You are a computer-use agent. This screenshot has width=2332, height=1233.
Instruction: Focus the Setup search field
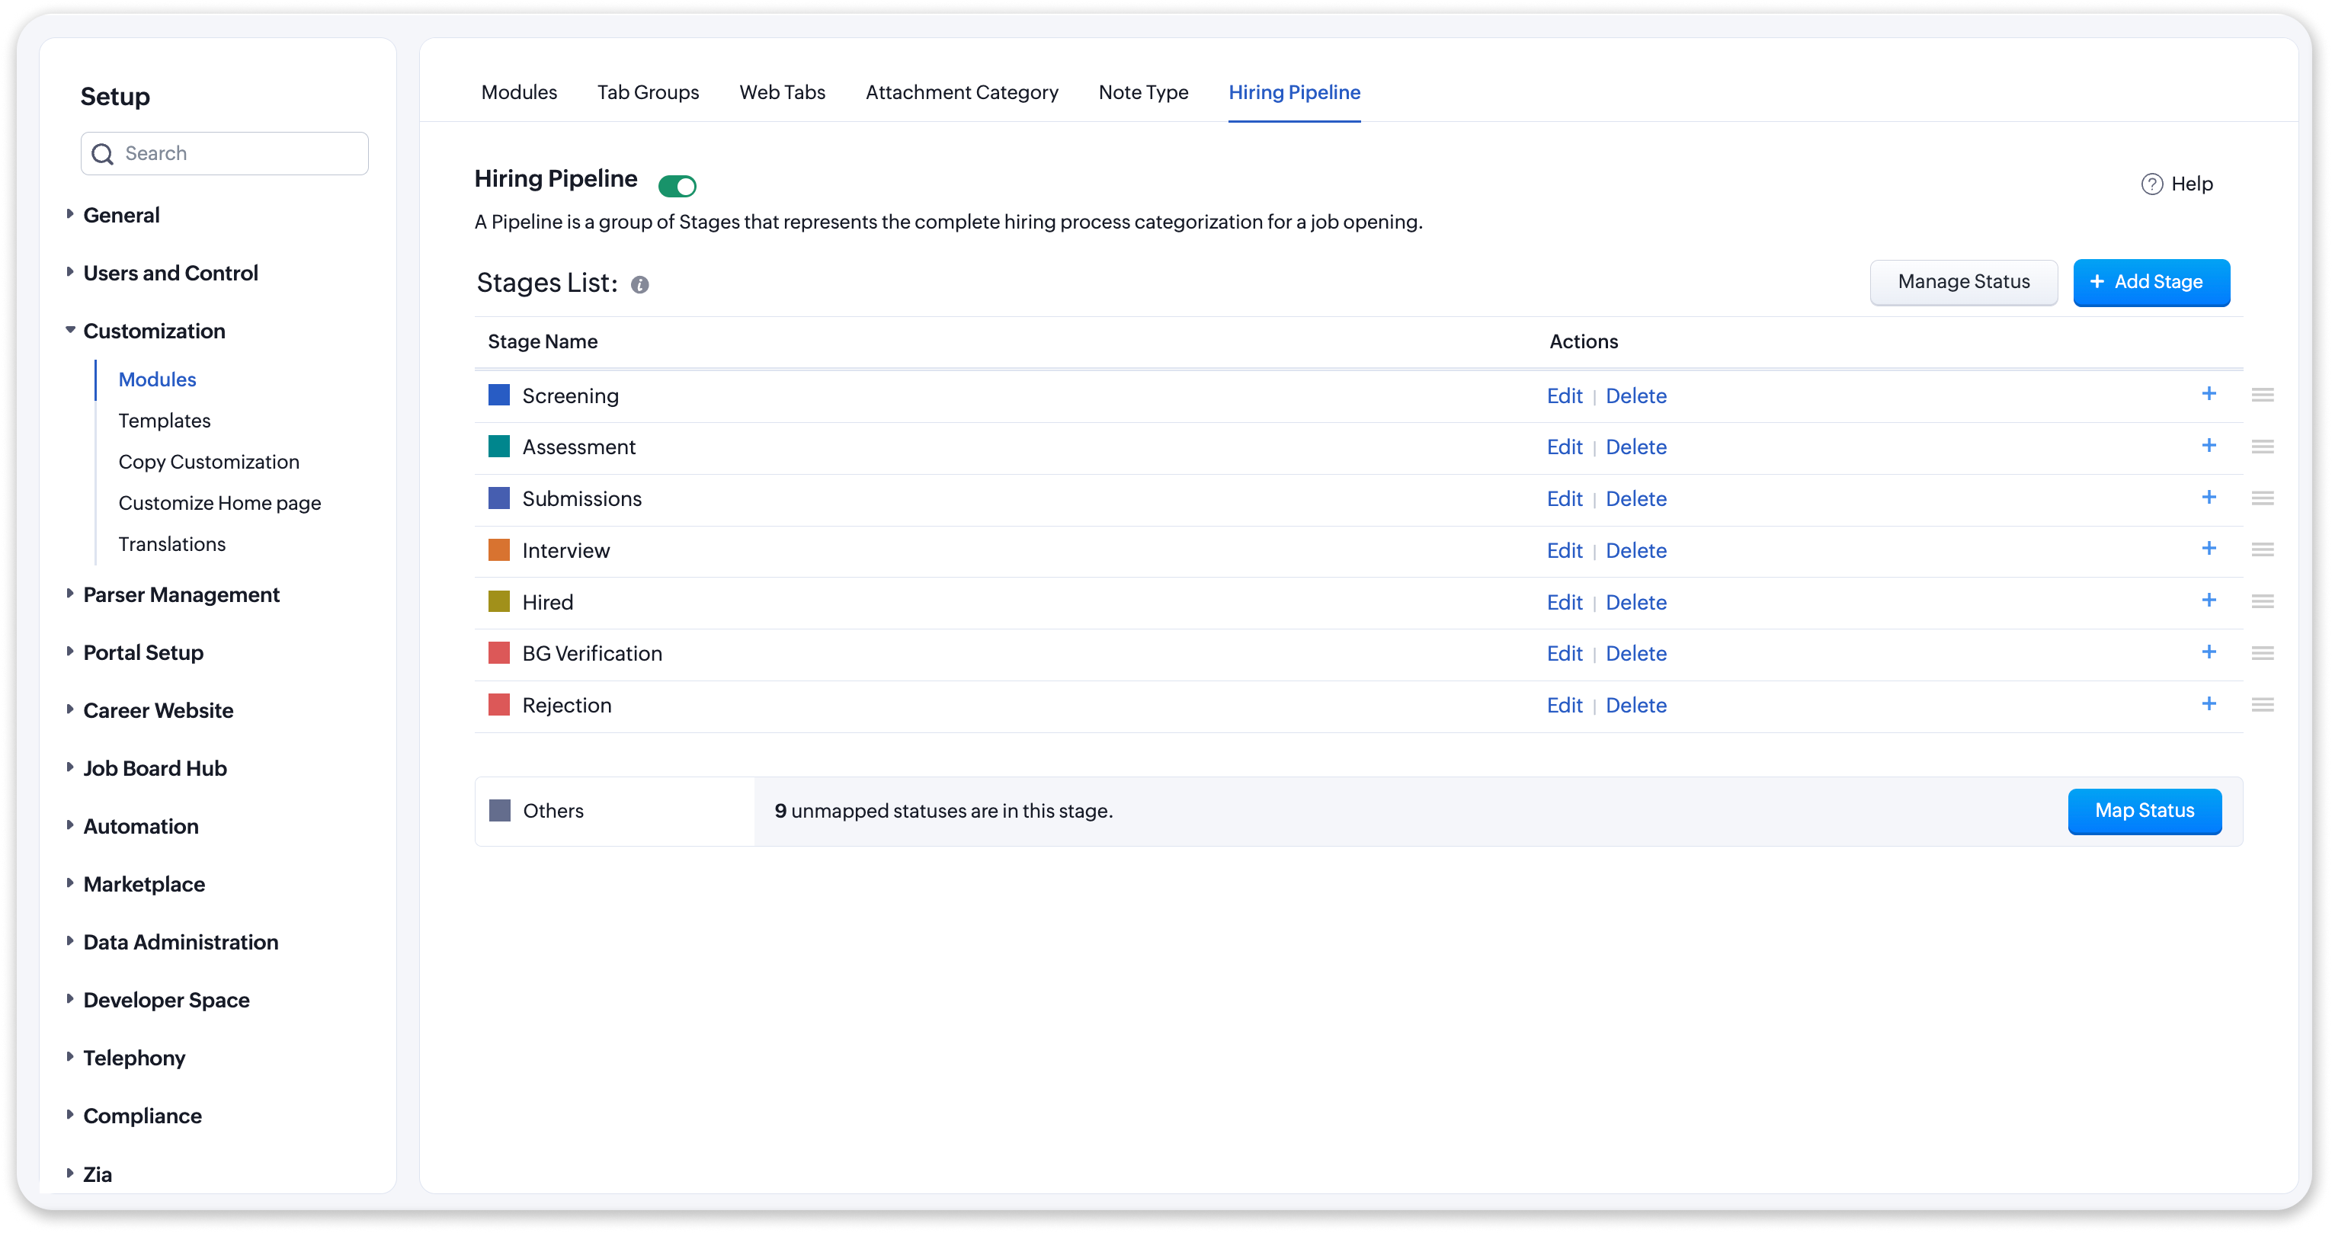pos(225,154)
